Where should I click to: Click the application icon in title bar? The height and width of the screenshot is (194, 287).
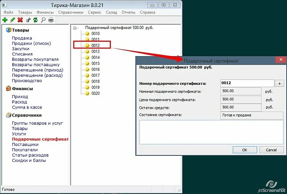point(5,5)
